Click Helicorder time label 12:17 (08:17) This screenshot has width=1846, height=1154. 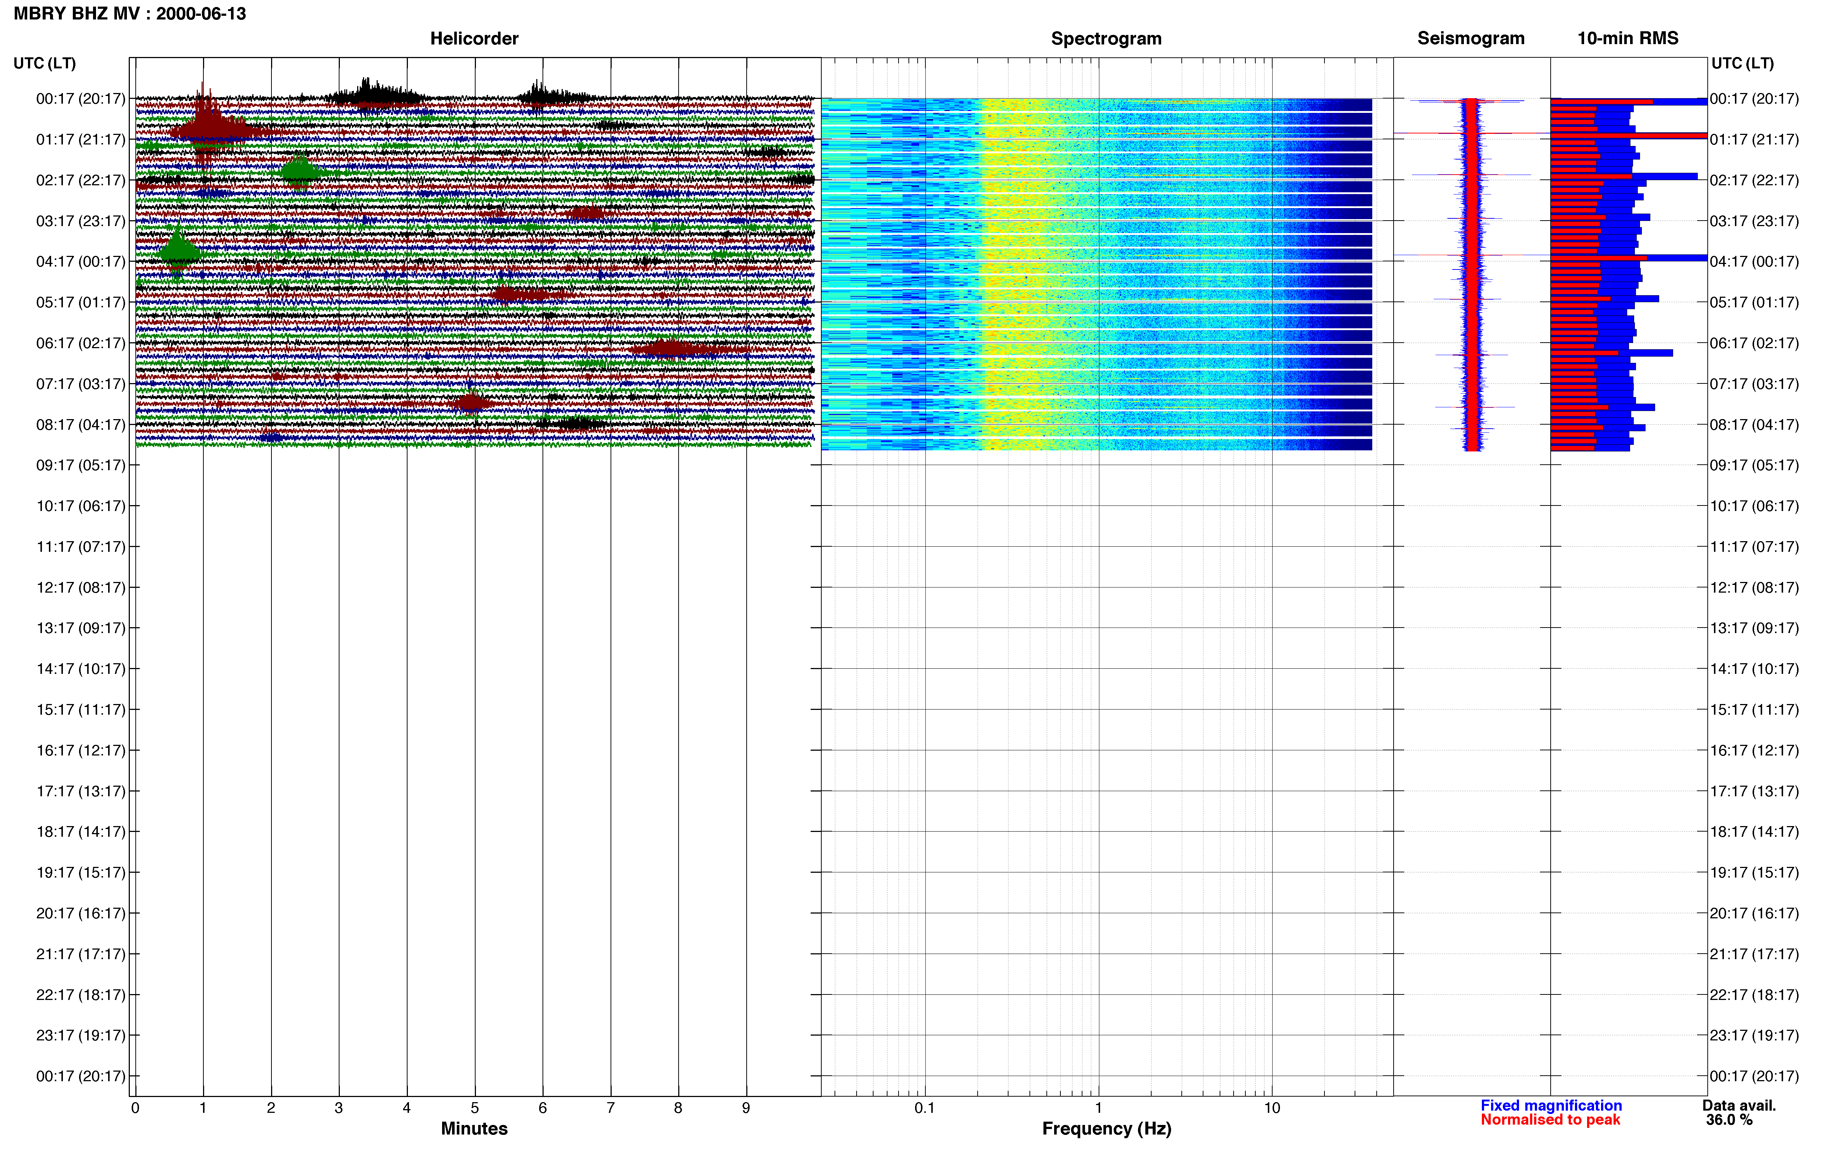(x=81, y=588)
